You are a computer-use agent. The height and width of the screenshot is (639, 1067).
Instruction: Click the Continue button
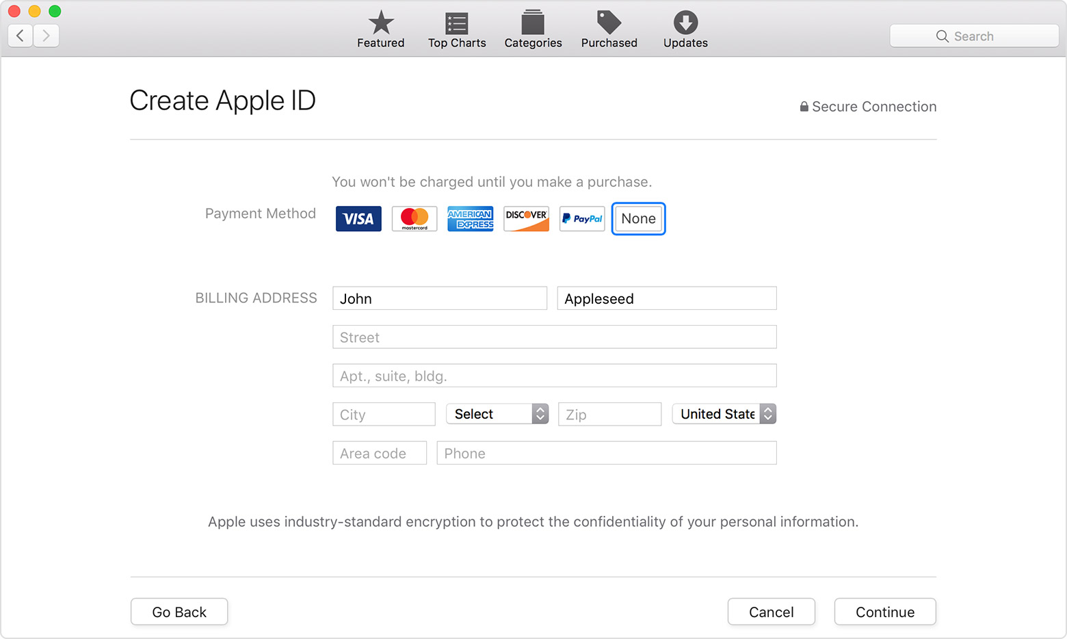pyautogui.click(x=885, y=612)
